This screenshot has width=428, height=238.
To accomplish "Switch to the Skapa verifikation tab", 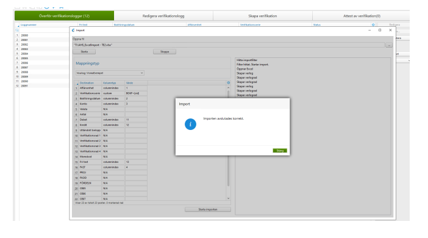I will [263, 16].
